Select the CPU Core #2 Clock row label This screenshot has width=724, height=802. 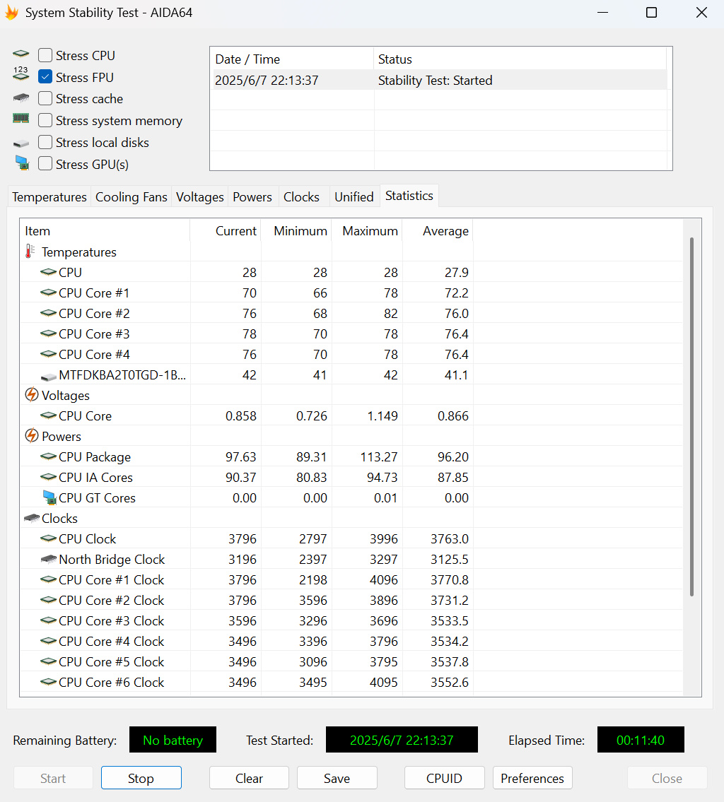click(111, 600)
